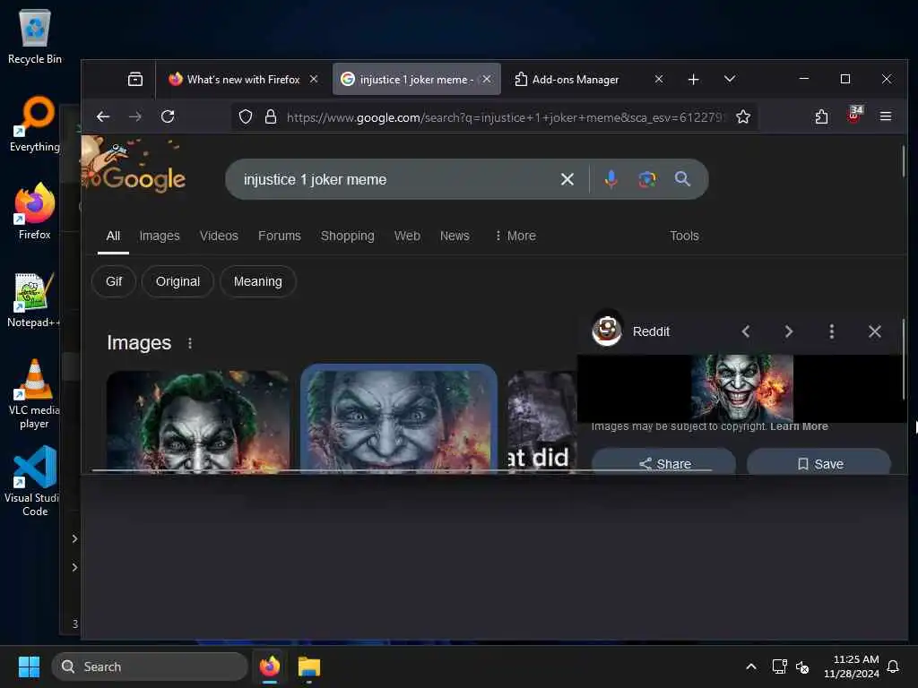The height and width of the screenshot is (688, 918).
Task: Launch Everything search desktop shortcut
Action: 35,124
